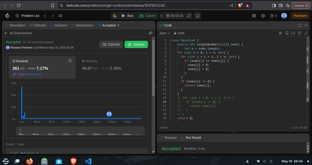Collapse the timer with left chevron
The width and height of the screenshot is (312, 165).
tap(161, 16)
